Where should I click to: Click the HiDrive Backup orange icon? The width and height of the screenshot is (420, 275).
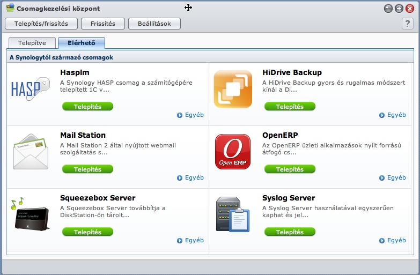233,89
